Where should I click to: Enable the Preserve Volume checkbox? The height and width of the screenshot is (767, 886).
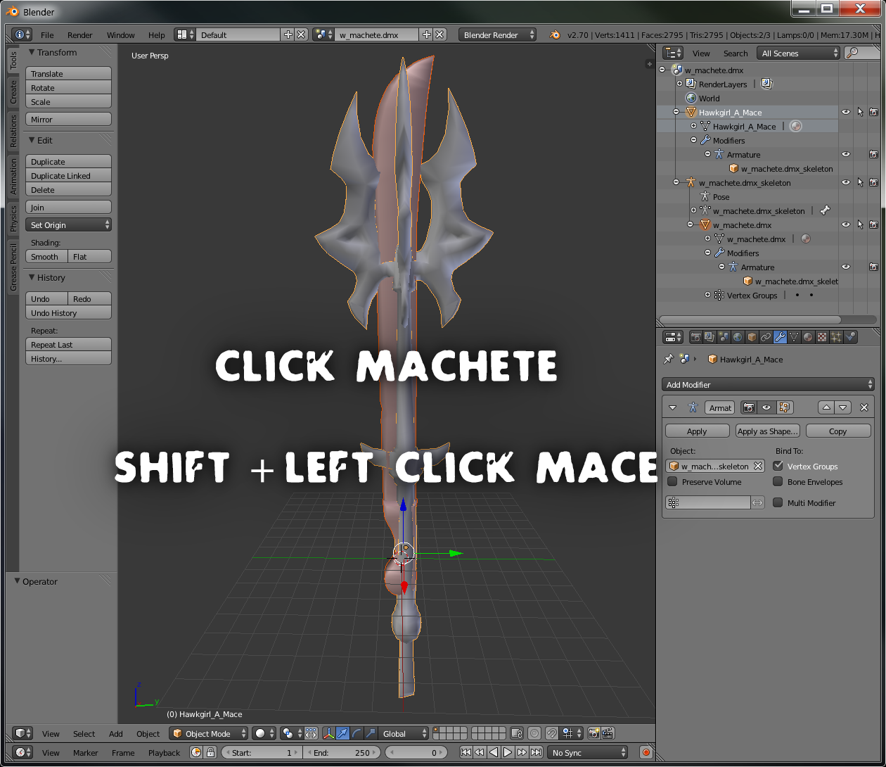(672, 482)
